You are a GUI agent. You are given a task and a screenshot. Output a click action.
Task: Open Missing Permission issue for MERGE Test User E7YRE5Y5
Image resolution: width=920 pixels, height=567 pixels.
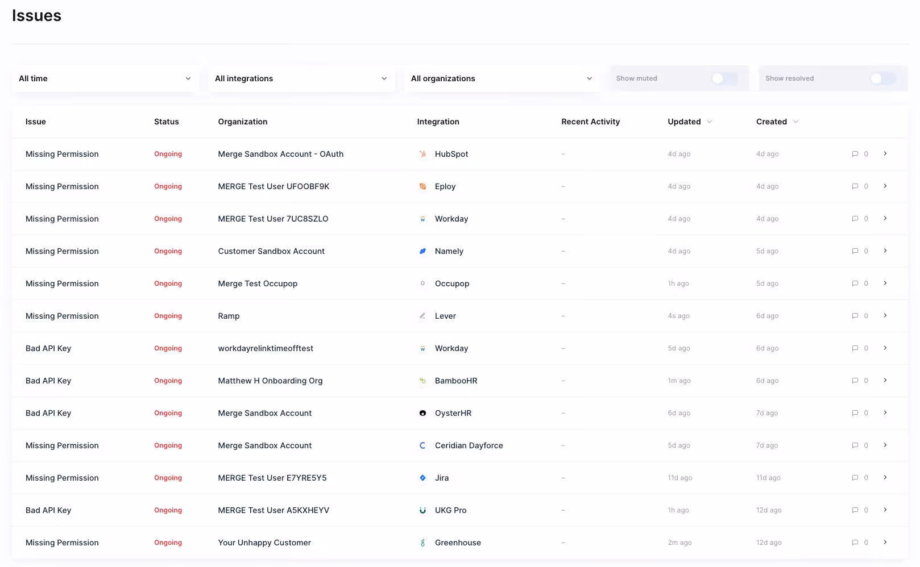62,478
